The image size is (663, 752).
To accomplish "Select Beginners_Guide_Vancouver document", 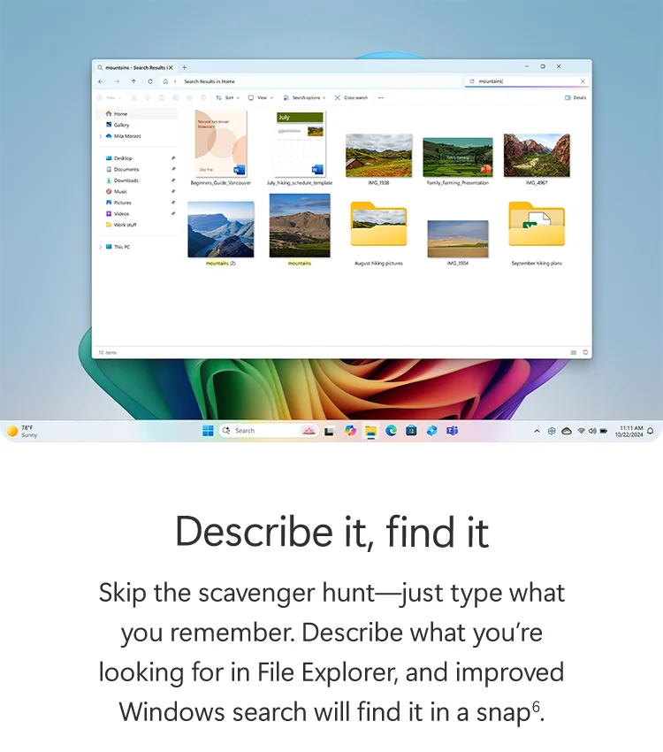I will click(220, 148).
